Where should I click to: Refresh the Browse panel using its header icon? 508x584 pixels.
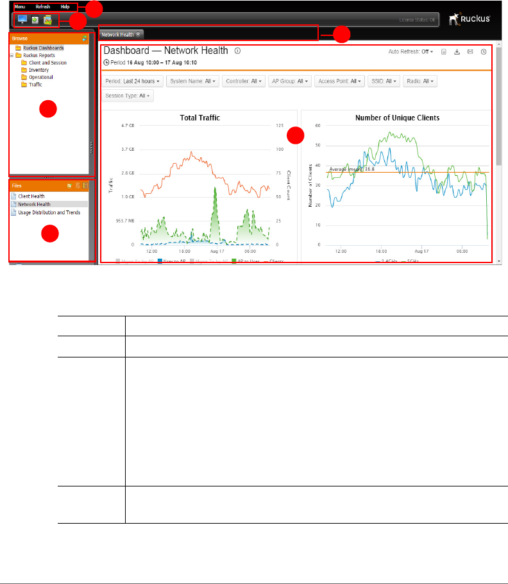tap(85, 39)
